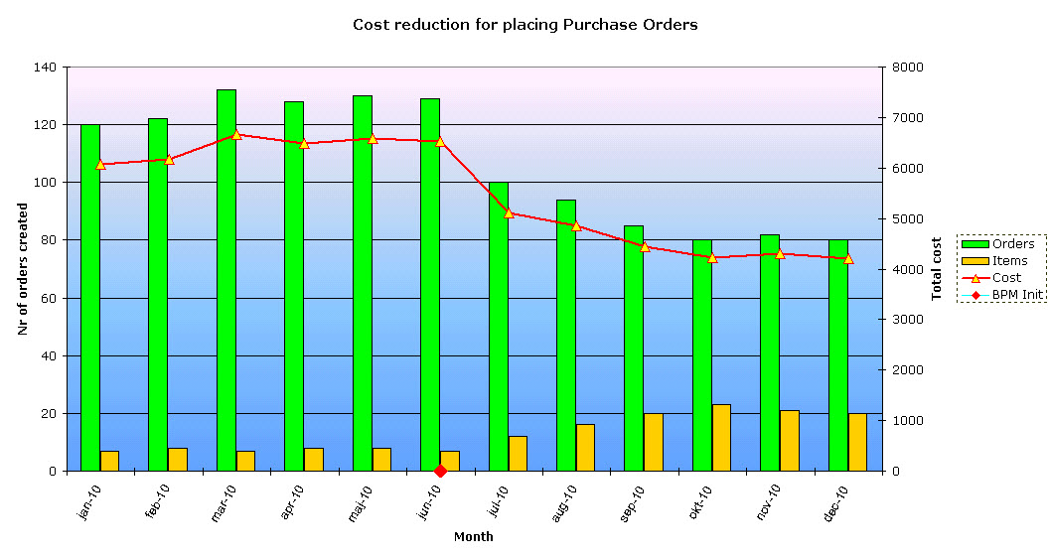Select the BPM Init diamond icon in the legend
1048x559 pixels.
[975, 295]
